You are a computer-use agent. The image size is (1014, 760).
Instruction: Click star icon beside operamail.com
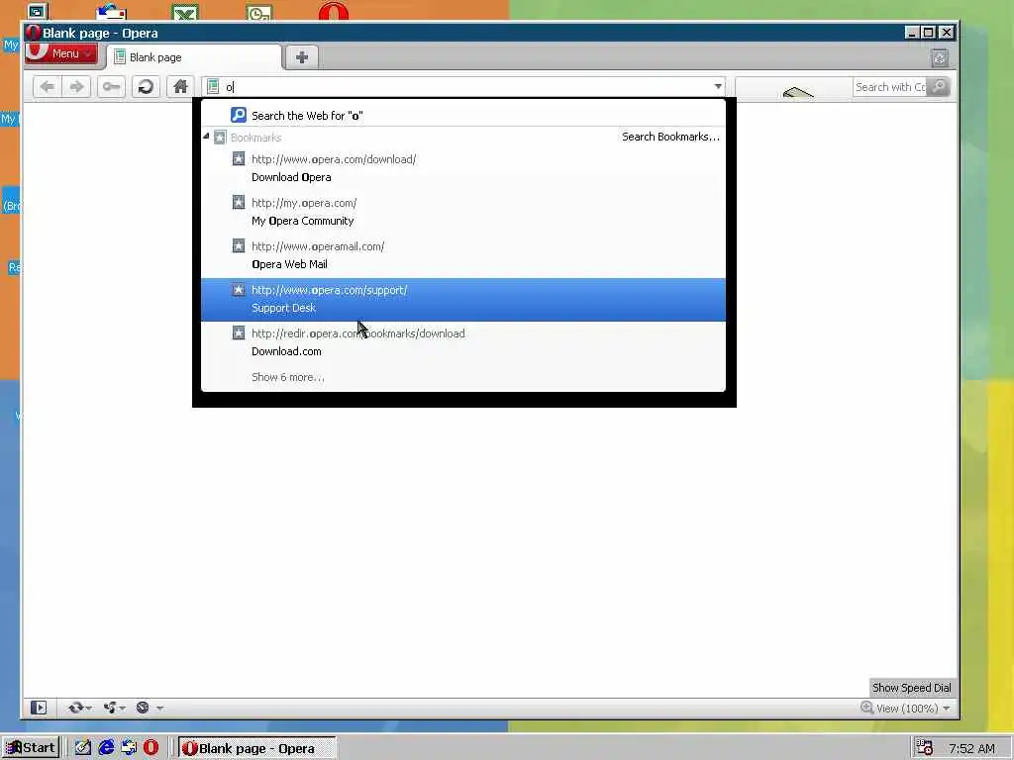[239, 246]
